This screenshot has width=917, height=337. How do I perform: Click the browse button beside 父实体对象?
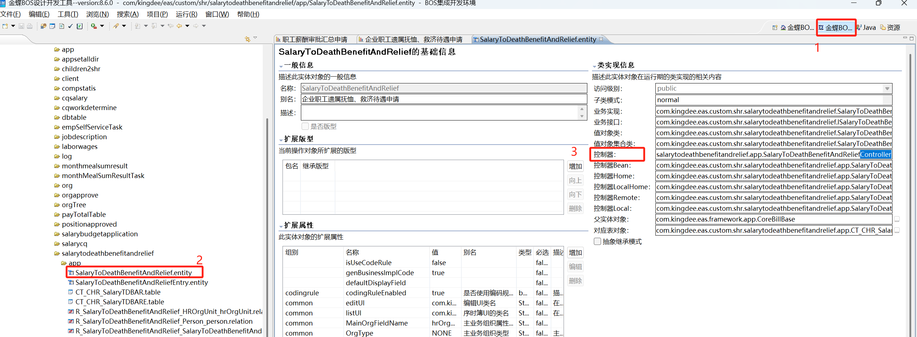click(x=897, y=219)
